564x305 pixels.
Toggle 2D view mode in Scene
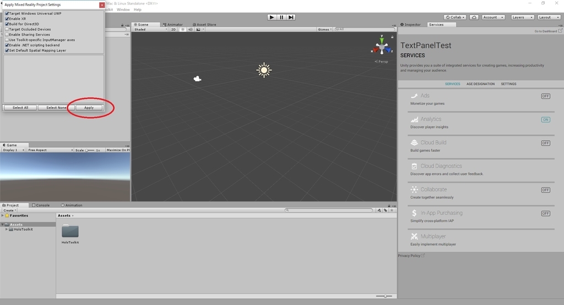pyautogui.click(x=173, y=30)
